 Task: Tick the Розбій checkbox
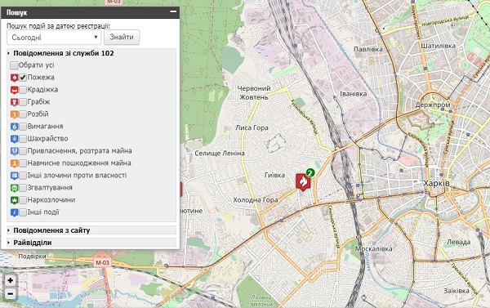[23, 114]
